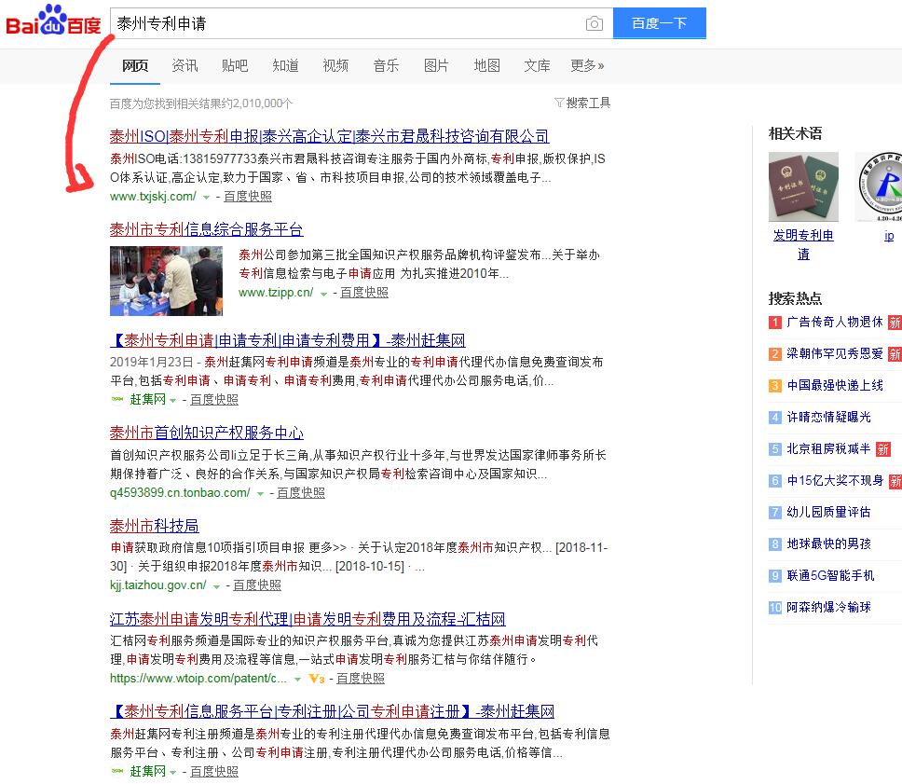The height and width of the screenshot is (784, 902).
Task: Switch to the 资讯 tab
Action: (184, 65)
